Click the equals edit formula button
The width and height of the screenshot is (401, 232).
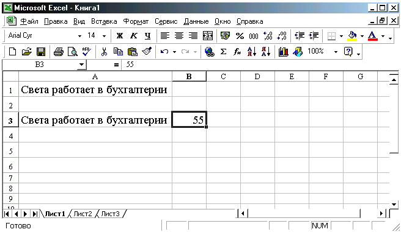coord(116,65)
